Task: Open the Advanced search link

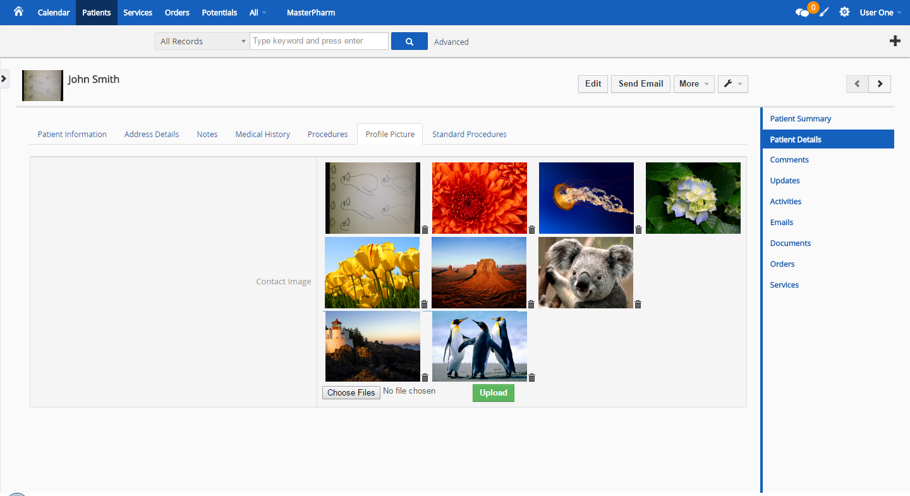Action: point(451,42)
